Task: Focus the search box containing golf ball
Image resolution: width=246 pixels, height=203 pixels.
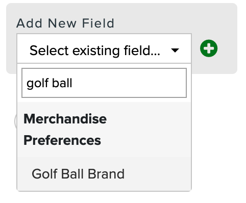Action: [104, 83]
